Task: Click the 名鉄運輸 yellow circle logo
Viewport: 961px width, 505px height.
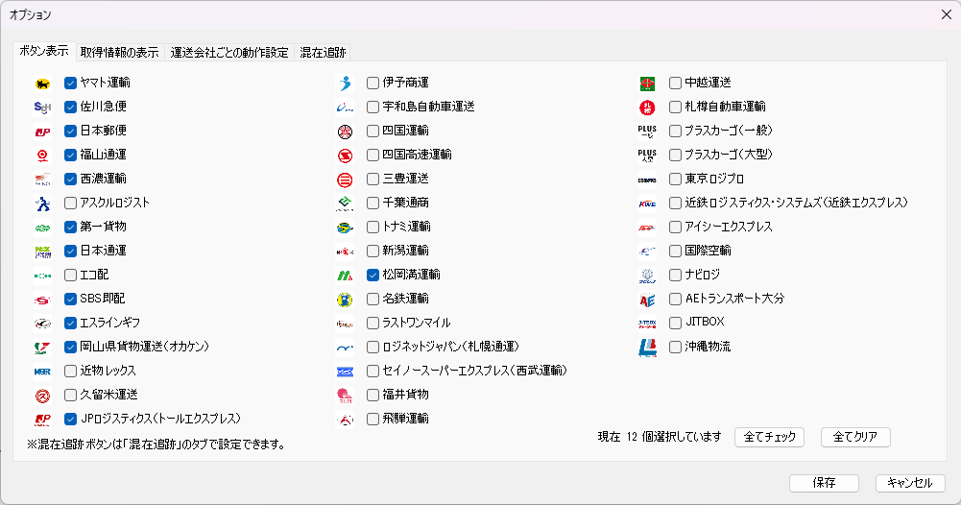Action: [345, 300]
